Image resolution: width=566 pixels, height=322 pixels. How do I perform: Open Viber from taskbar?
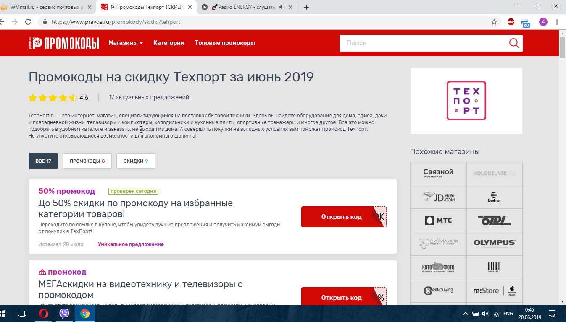(64, 313)
